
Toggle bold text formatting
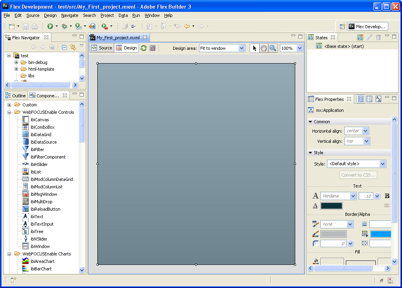point(387,196)
